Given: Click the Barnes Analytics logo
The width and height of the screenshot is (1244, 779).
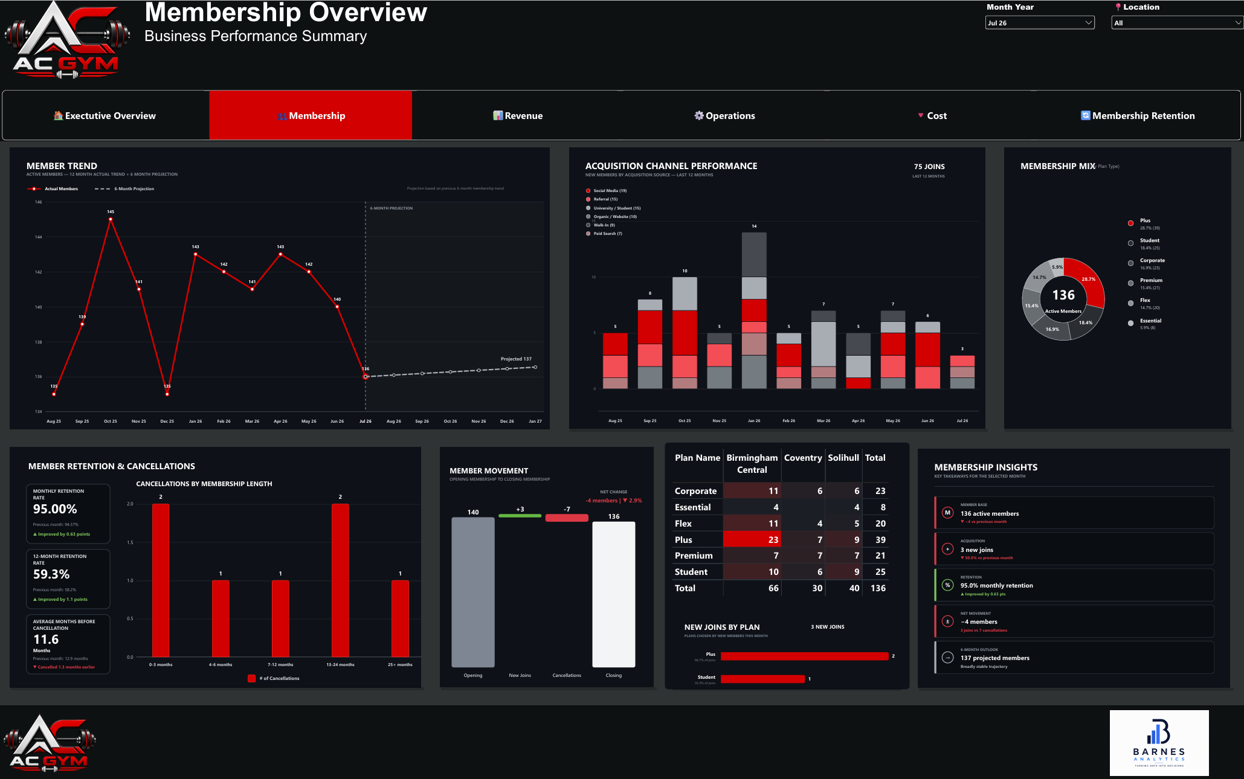Looking at the screenshot, I should click(x=1159, y=743).
